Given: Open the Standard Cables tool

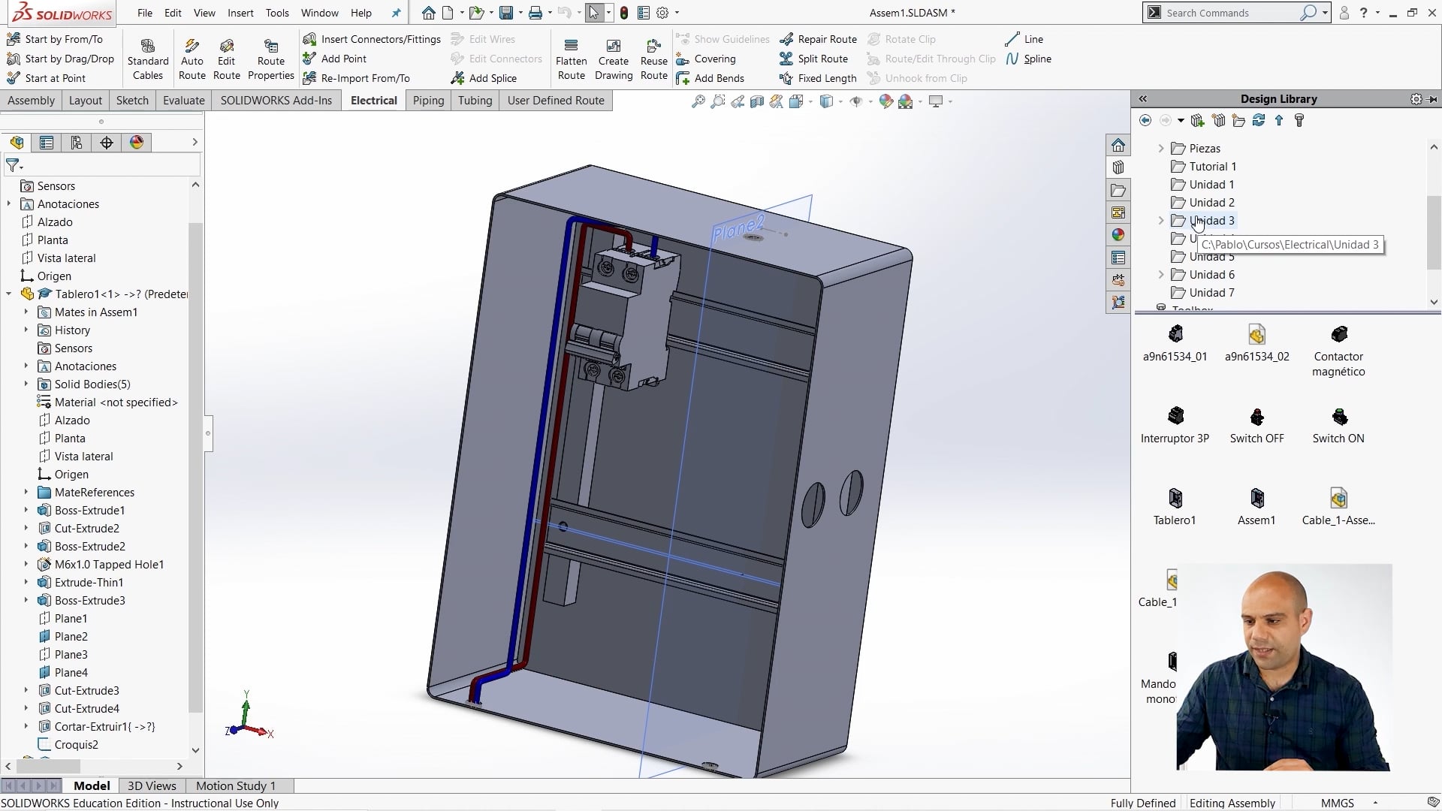Looking at the screenshot, I should [147, 58].
